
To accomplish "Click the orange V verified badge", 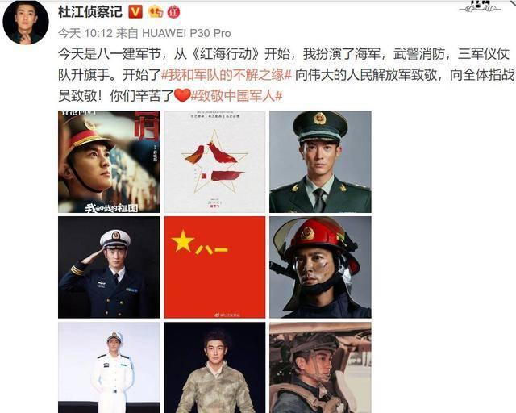I will (x=135, y=12).
